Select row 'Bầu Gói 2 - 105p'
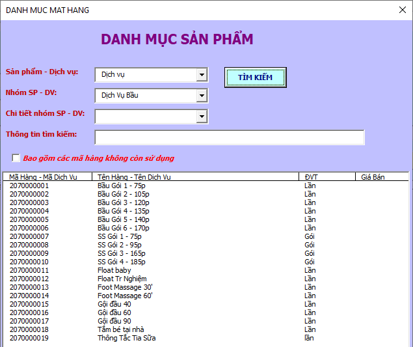This screenshot has height=347, width=413. pyautogui.click(x=206, y=194)
